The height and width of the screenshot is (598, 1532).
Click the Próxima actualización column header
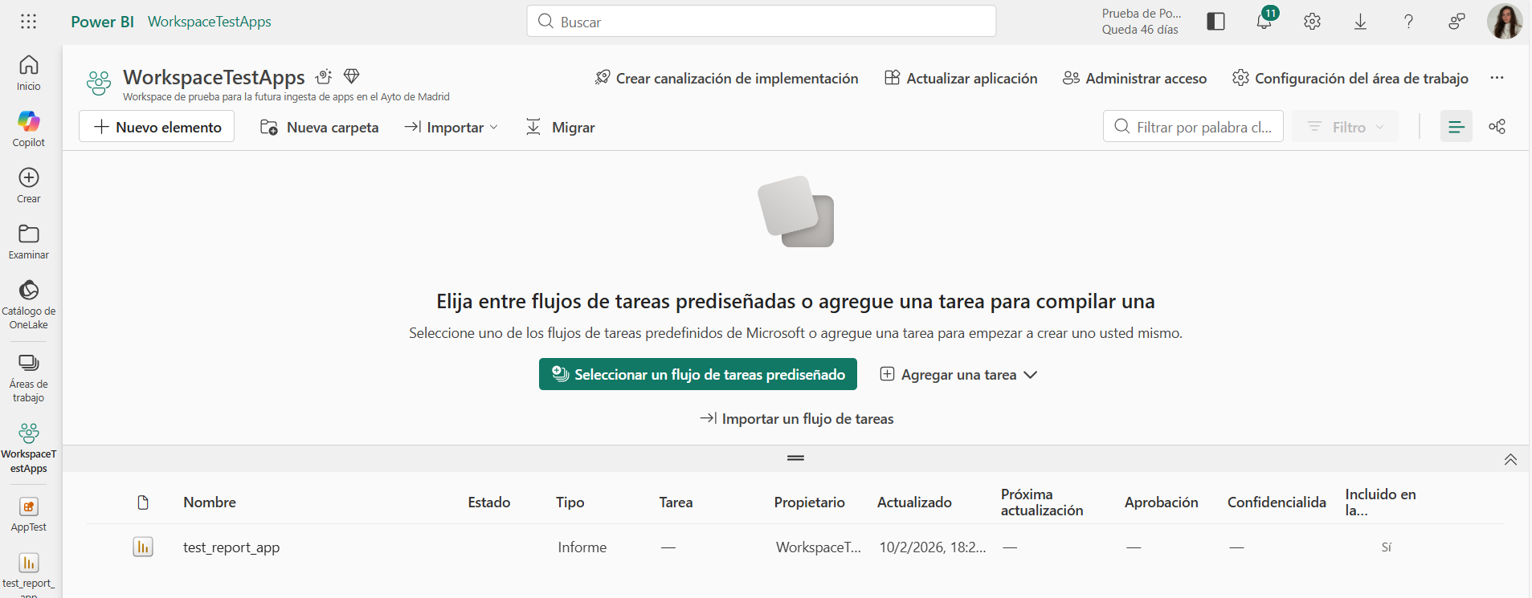point(1042,502)
